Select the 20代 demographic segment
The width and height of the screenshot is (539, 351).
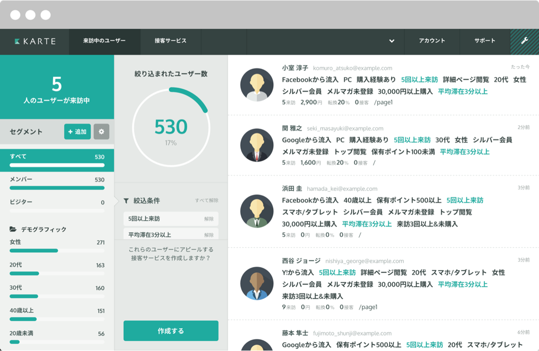point(57,269)
